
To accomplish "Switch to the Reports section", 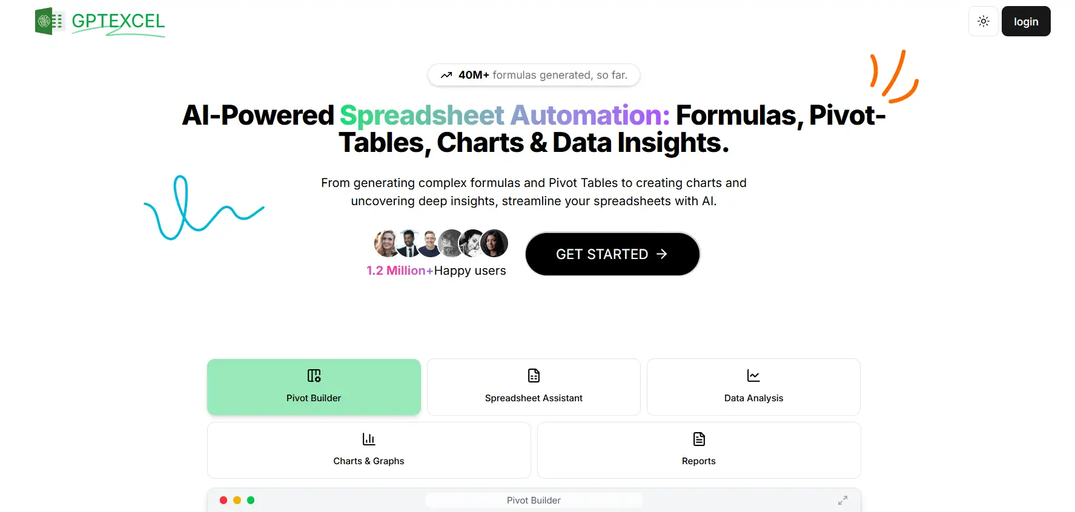I will (698, 450).
